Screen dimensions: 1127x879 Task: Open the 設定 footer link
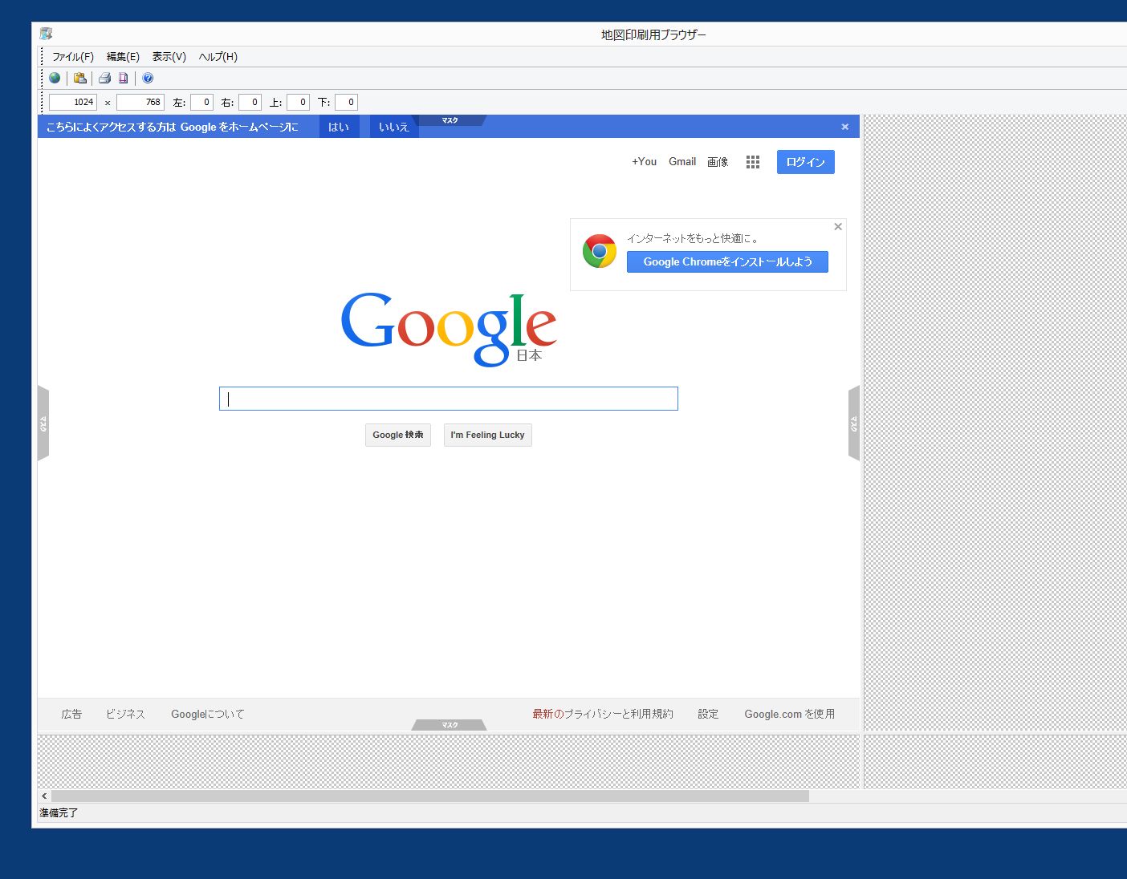pos(708,714)
